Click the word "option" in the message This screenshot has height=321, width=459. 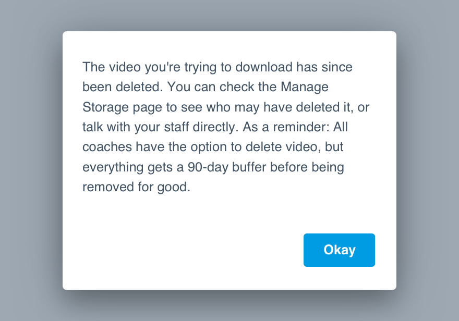pyautogui.click(x=209, y=147)
